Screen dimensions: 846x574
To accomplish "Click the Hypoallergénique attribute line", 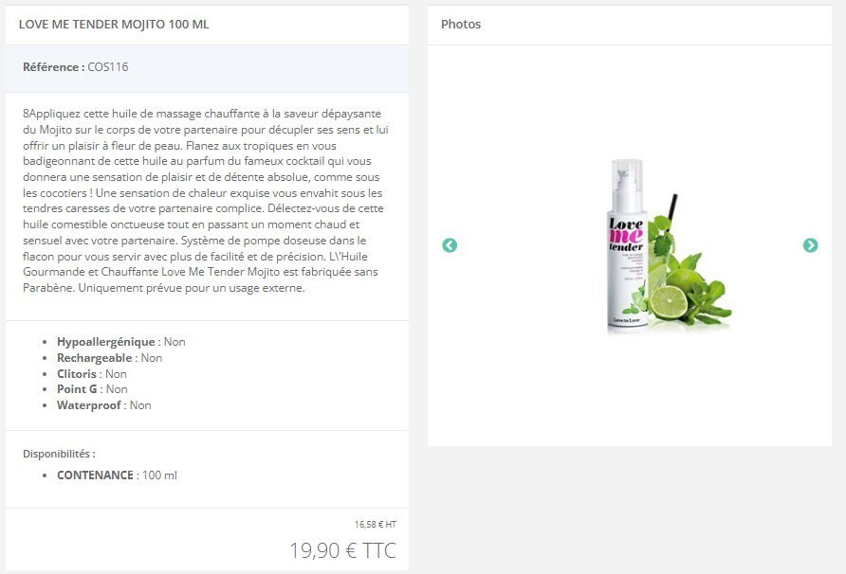I will point(120,342).
